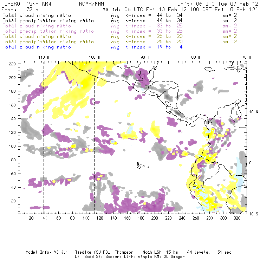This screenshot has height=260, width=260.
Task: Click '40' on the vertical axis
Action: point(13,187)
